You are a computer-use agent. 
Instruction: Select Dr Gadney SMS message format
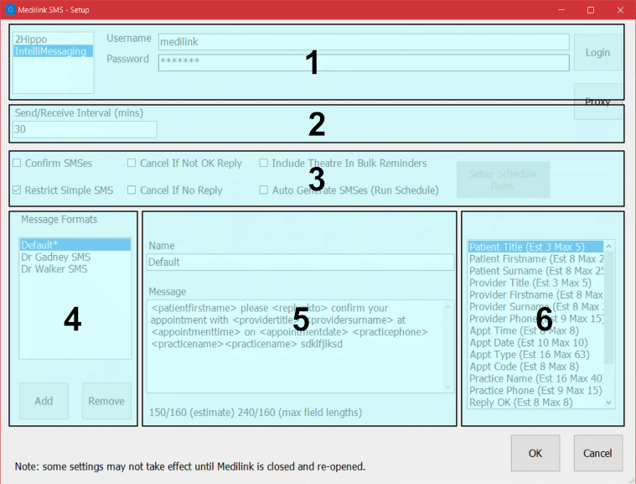pos(75,257)
